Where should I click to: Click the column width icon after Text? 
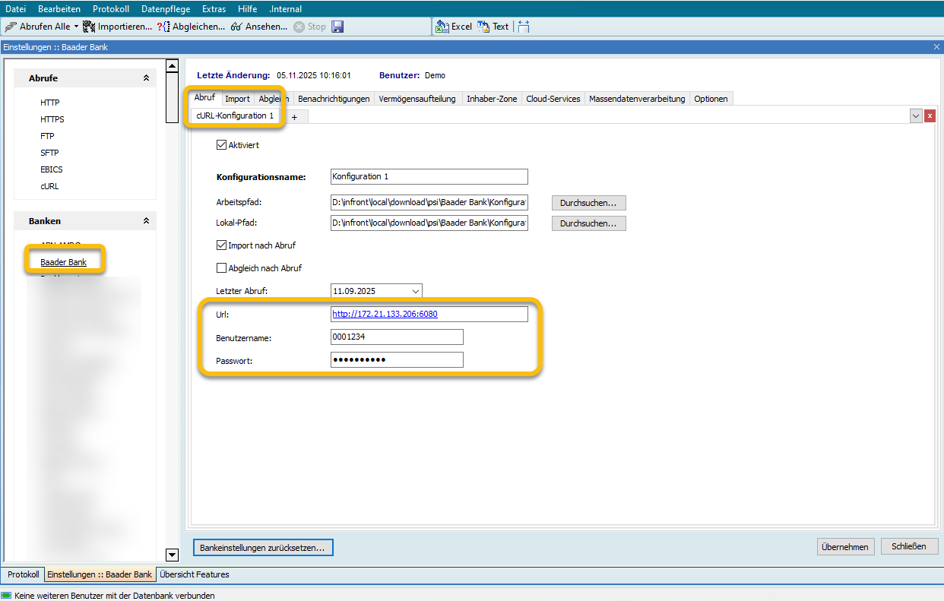coord(524,27)
